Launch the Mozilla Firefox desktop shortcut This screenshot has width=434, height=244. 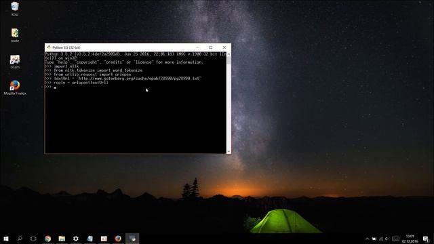(x=15, y=87)
